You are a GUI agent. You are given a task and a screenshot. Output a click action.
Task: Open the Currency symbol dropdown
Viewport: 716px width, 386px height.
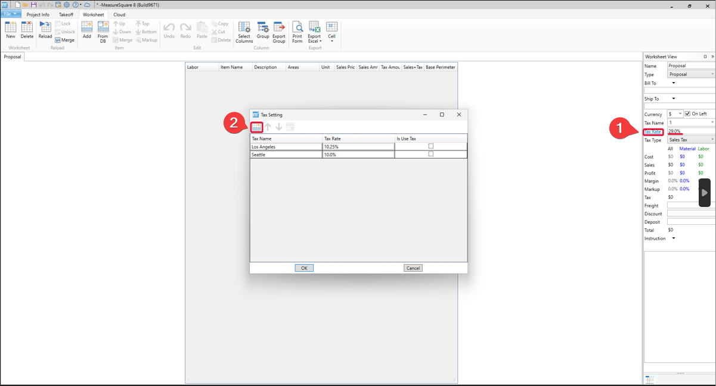pos(675,114)
